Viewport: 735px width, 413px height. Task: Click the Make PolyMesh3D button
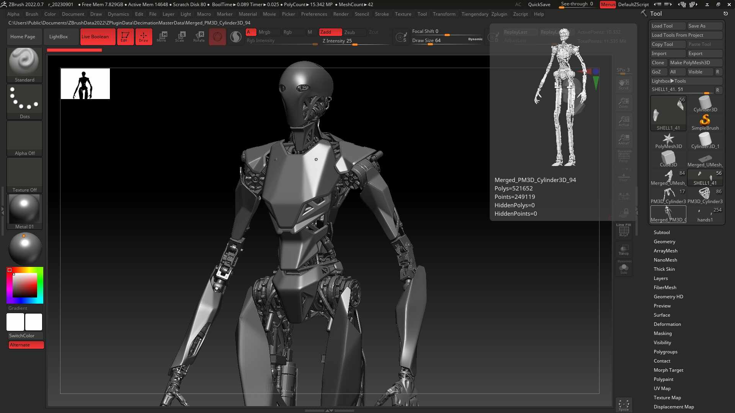pos(696,63)
